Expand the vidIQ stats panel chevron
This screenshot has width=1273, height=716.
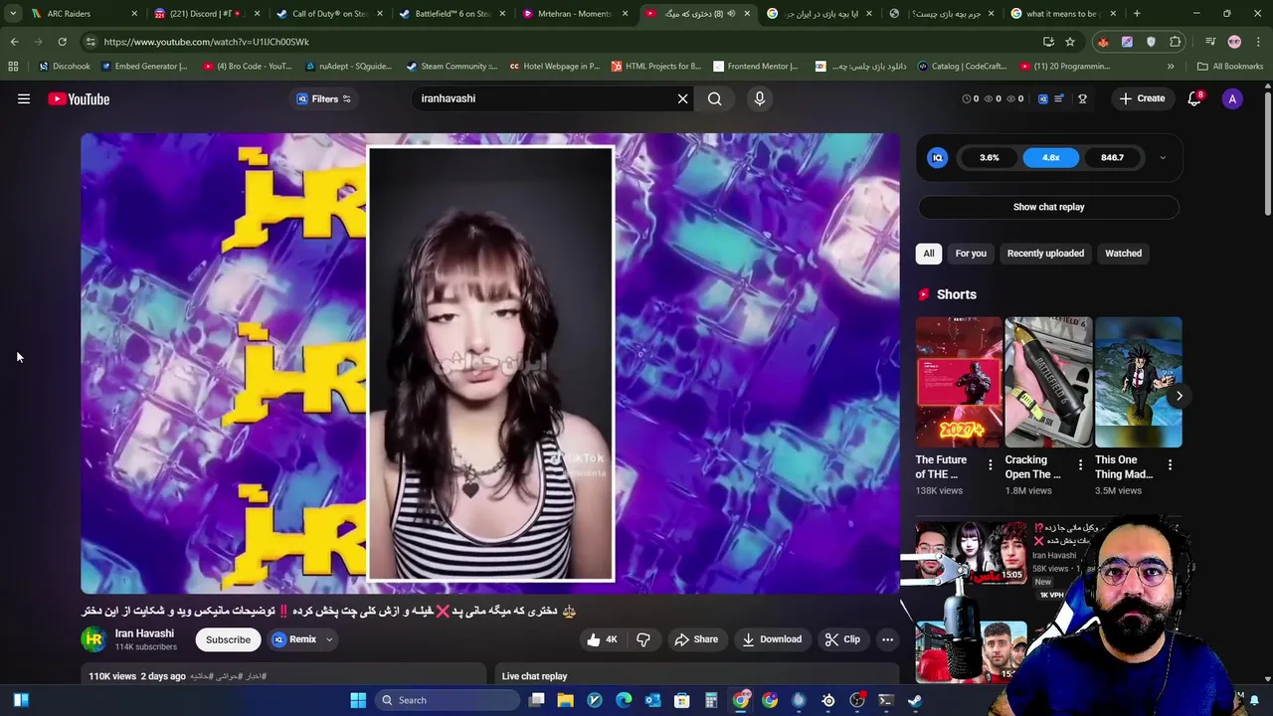coord(1163,157)
